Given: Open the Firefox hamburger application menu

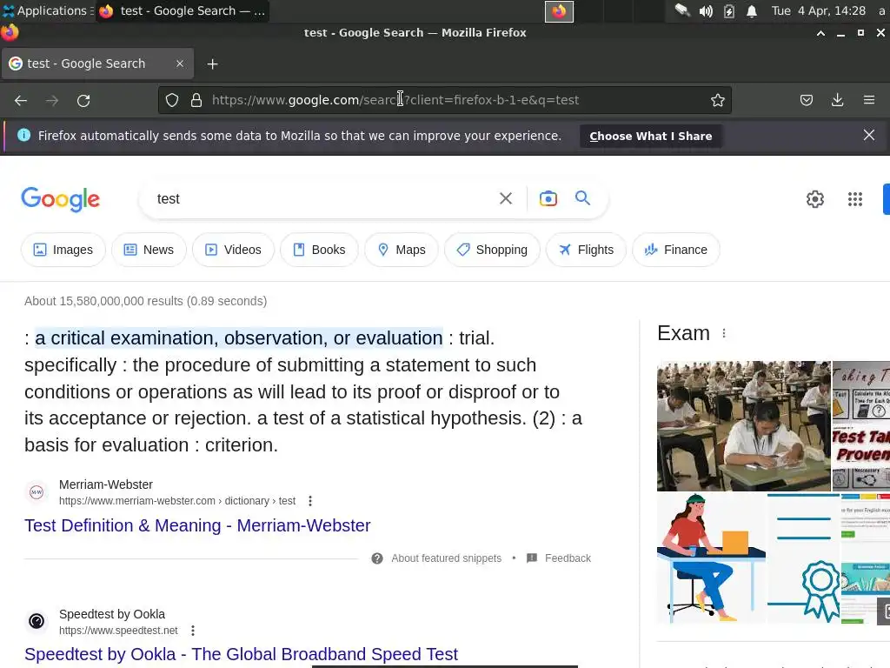Looking at the screenshot, I should (x=869, y=101).
